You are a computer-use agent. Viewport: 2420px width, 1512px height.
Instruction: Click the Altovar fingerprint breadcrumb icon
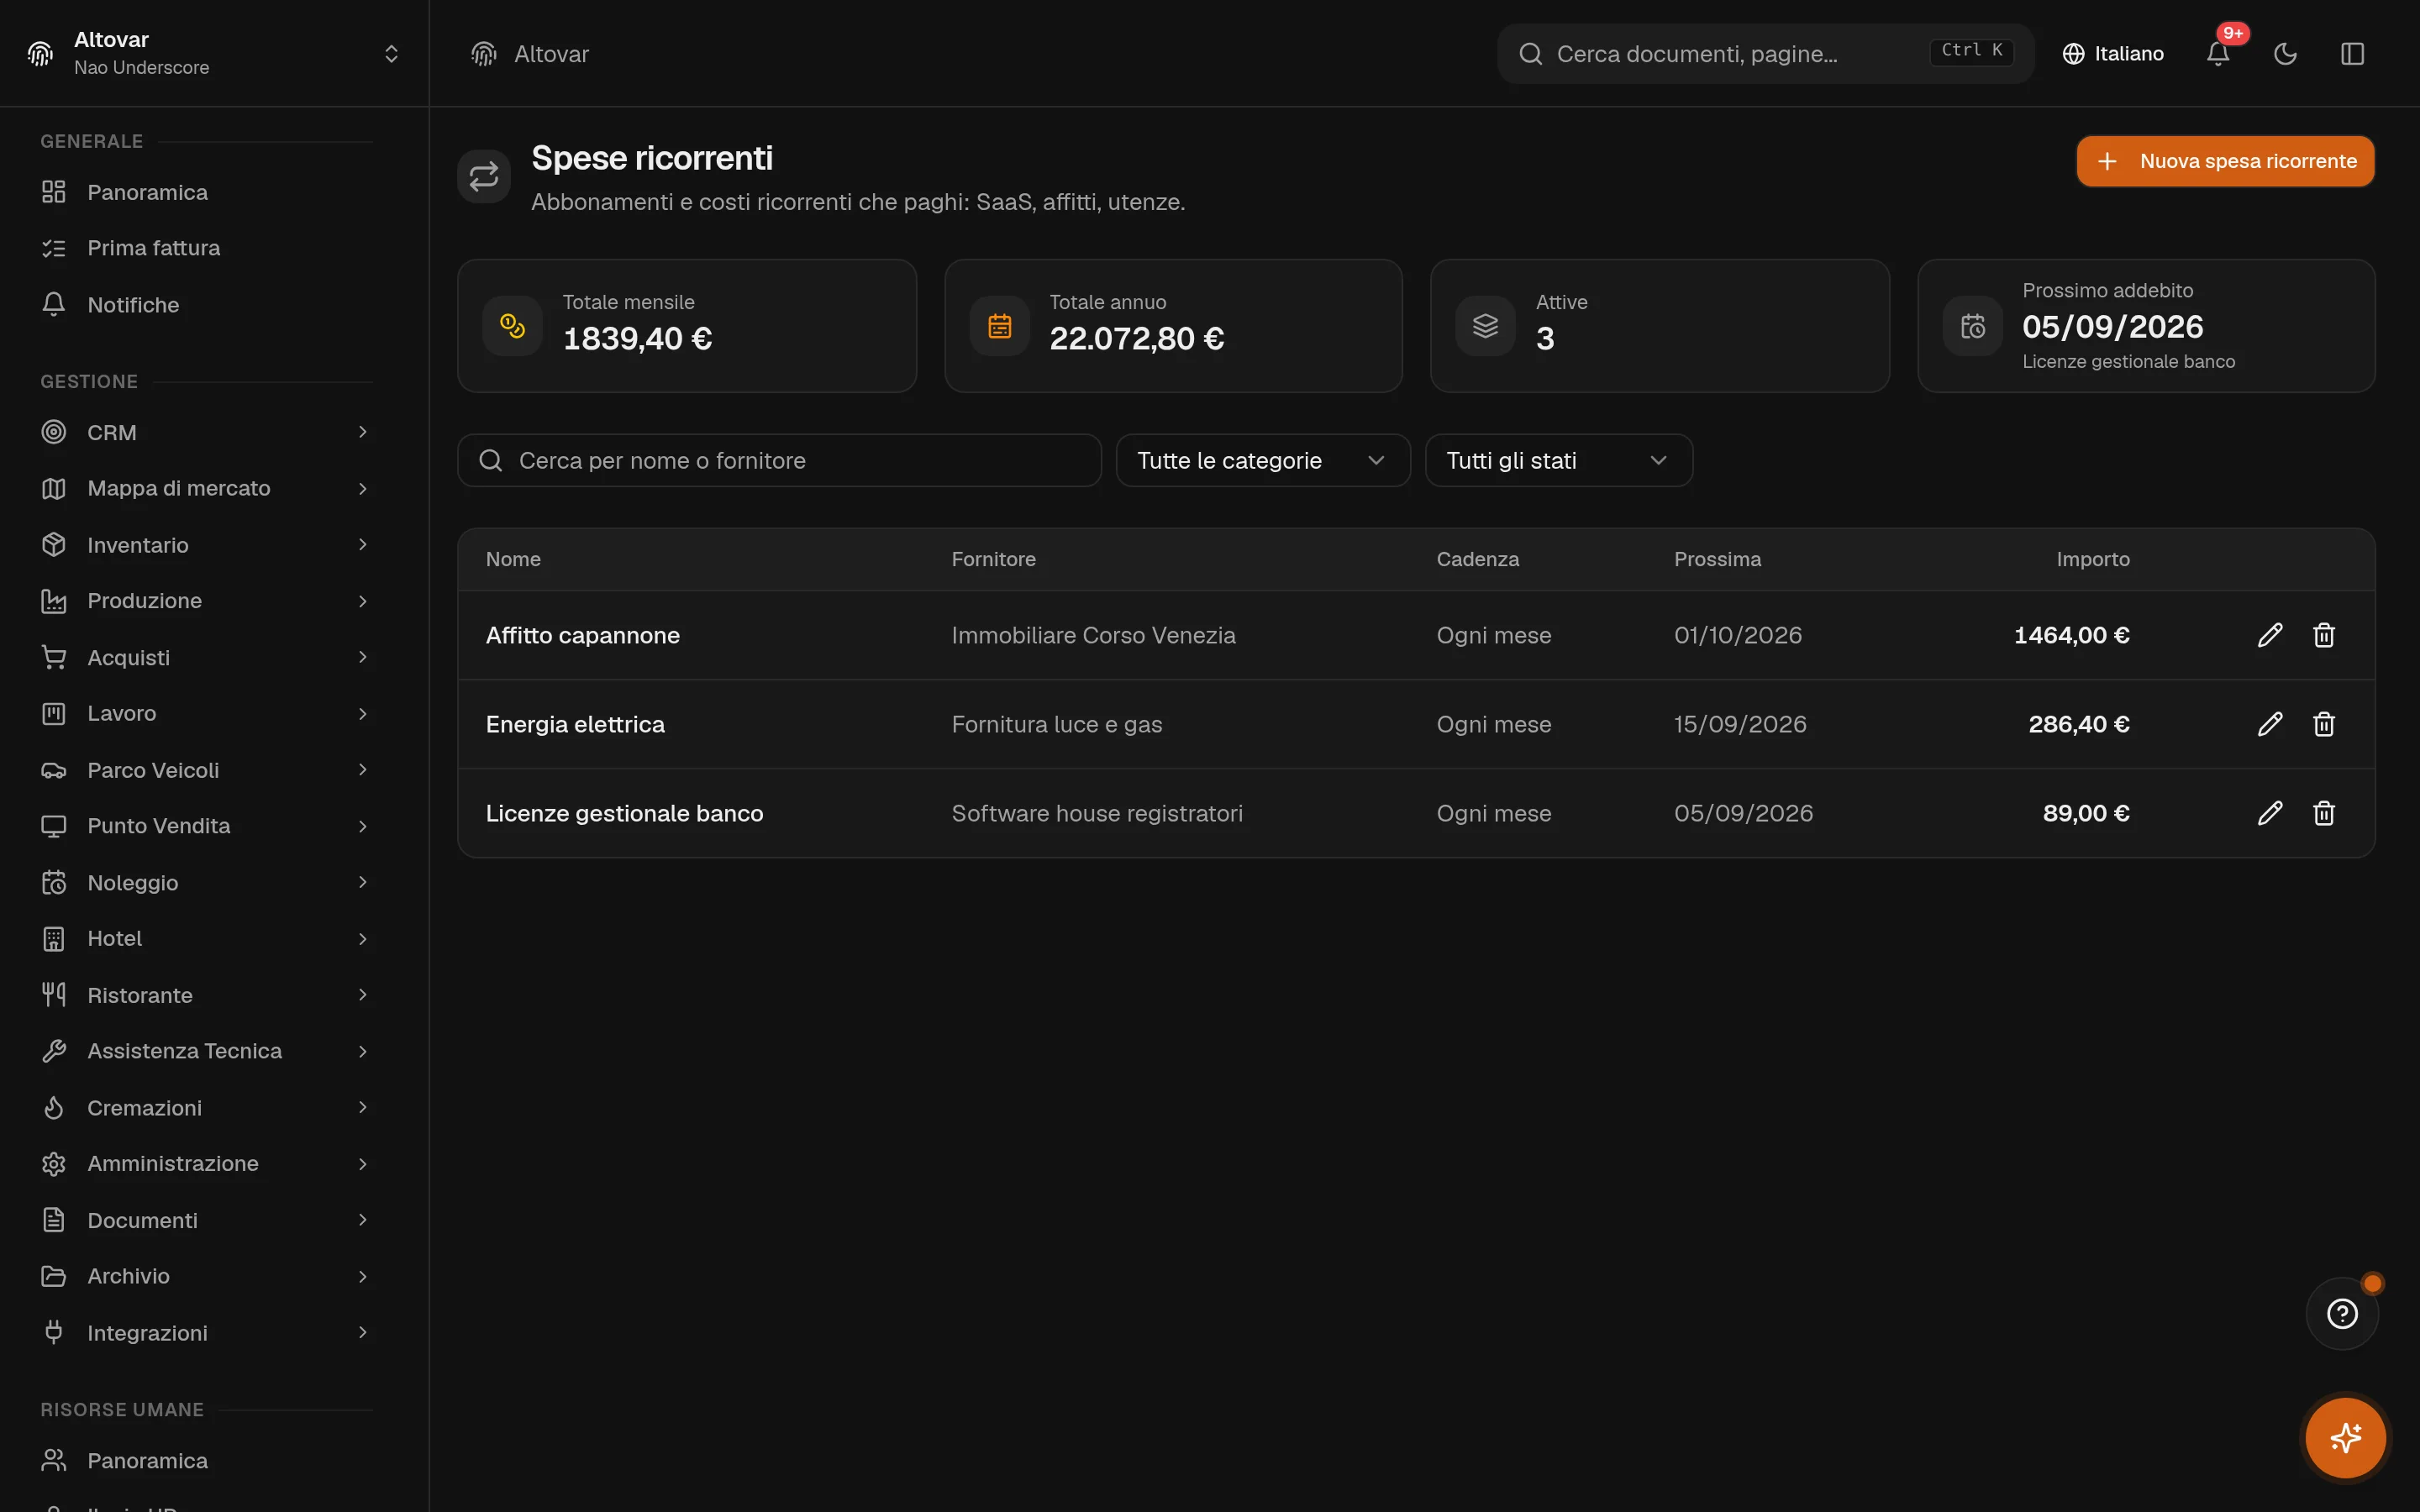pos(484,54)
